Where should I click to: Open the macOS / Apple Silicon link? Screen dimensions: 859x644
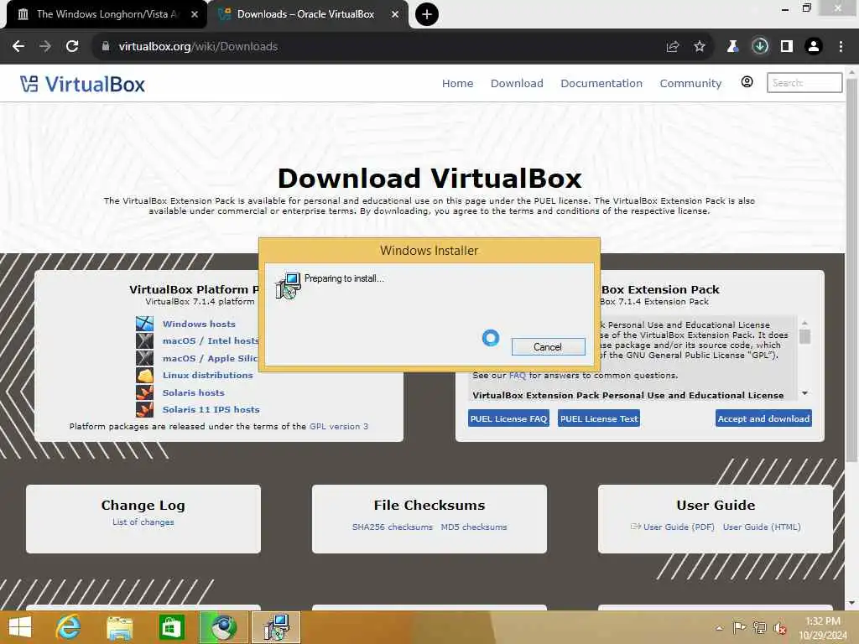point(210,358)
